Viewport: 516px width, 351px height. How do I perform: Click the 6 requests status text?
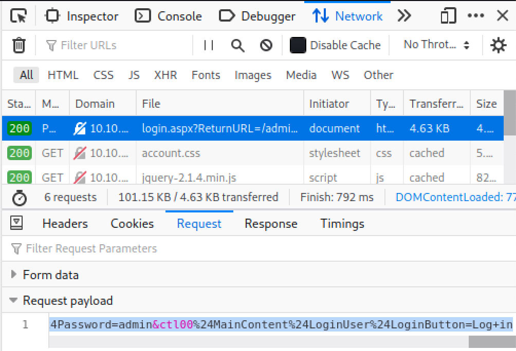pyautogui.click(x=70, y=197)
